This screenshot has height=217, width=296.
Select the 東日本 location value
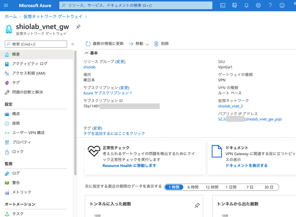tap(89, 80)
